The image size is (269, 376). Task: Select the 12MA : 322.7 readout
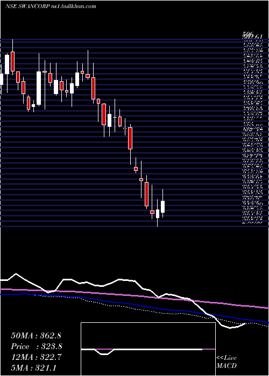tap(36, 357)
